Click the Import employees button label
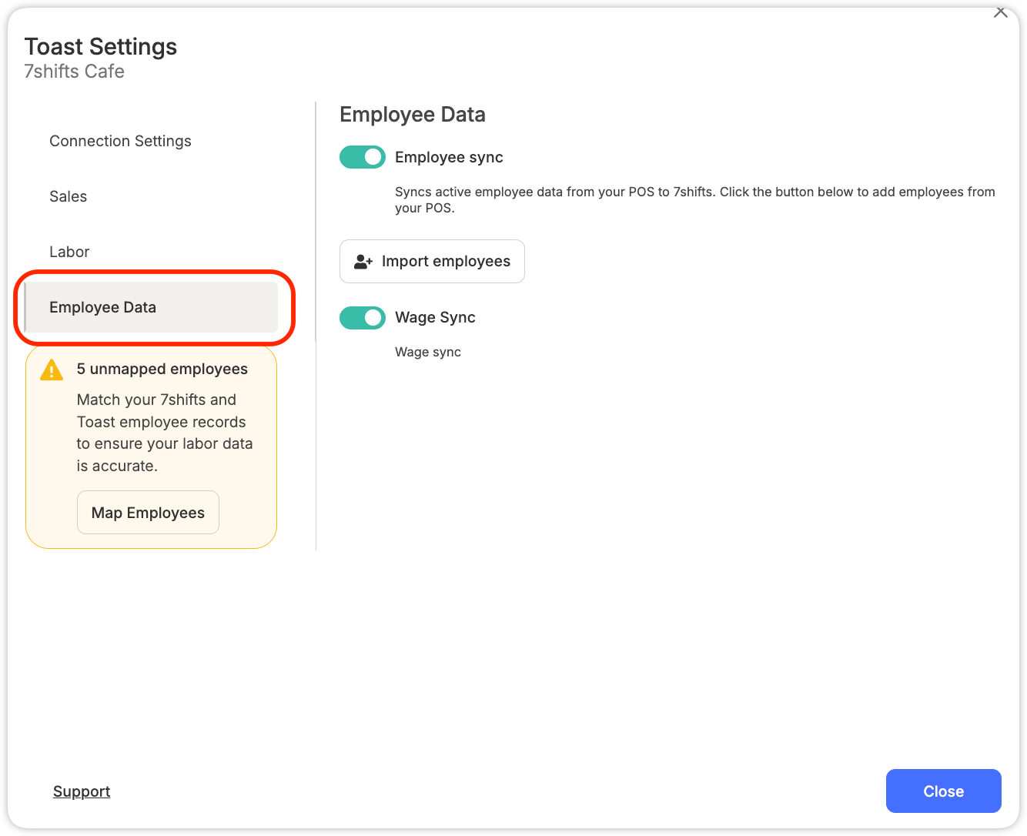 pos(446,262)
